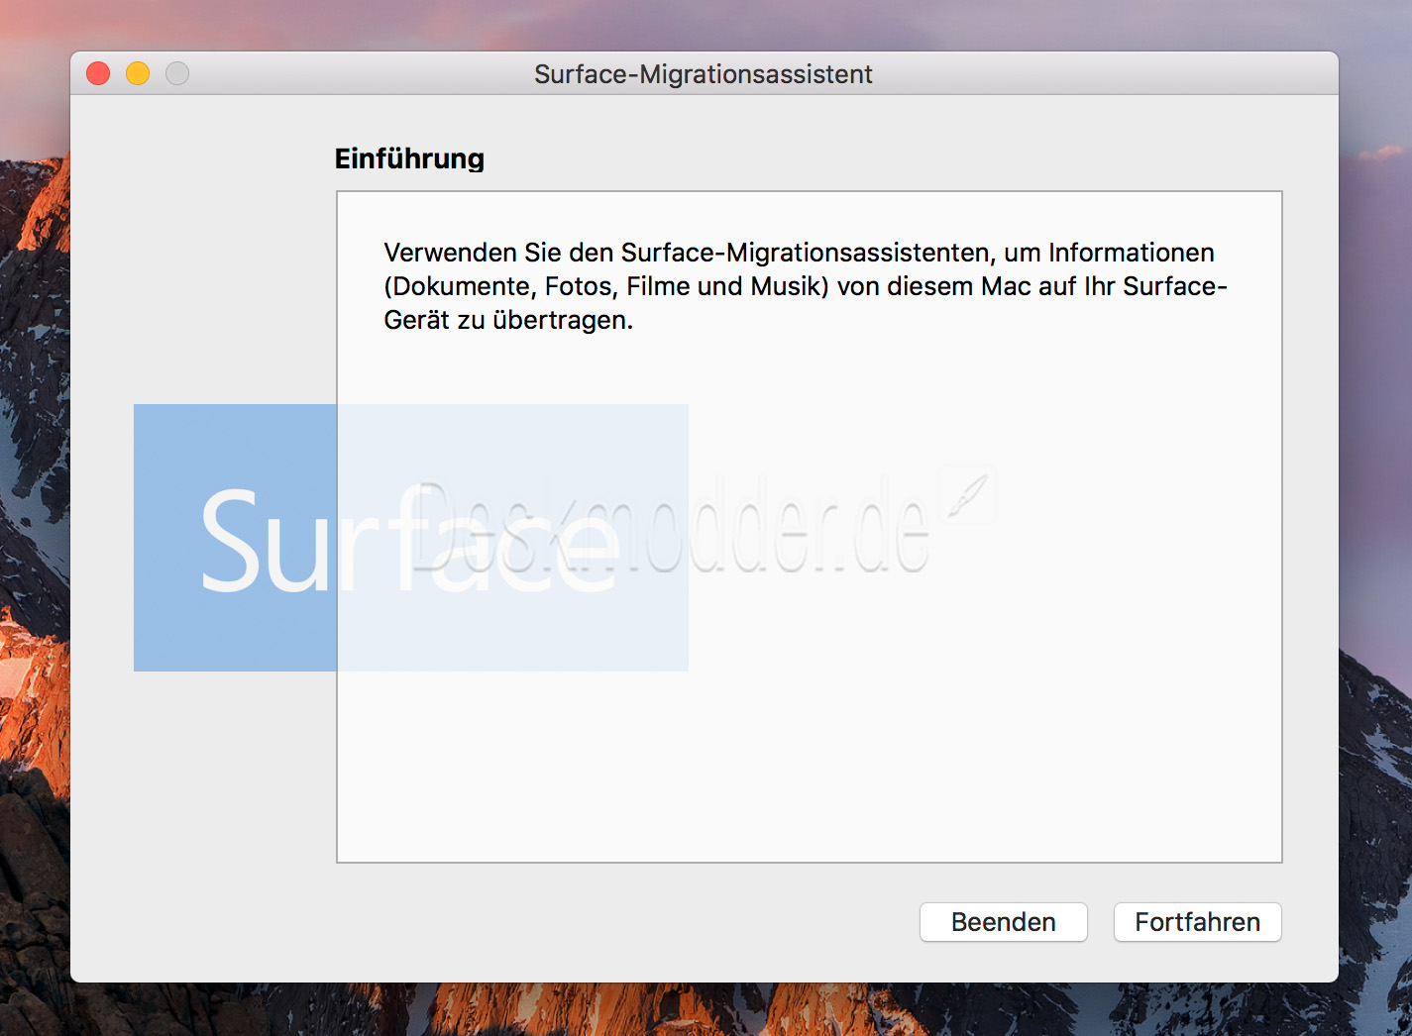This screenshot has height=1036, width=1412.
Task: Close the Surface-Migrationsassistent window
Action: pyautogui.click(x=98, y=73)
